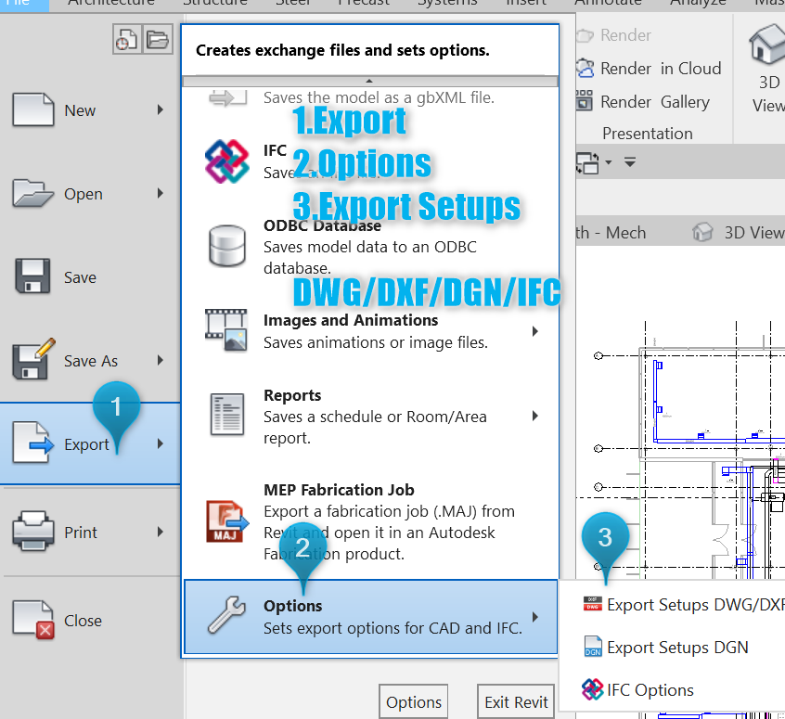Click the Save floppy disk icon
This screenshot has width=785, height=719.
pyautogui.click(x=33, y=277)
